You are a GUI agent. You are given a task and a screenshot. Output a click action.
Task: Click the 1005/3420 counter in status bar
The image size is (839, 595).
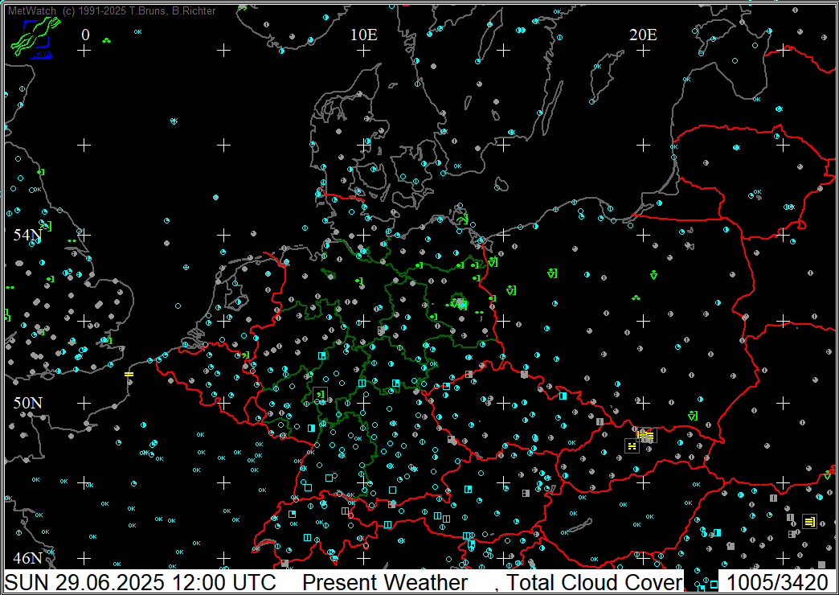pos(777,581)
